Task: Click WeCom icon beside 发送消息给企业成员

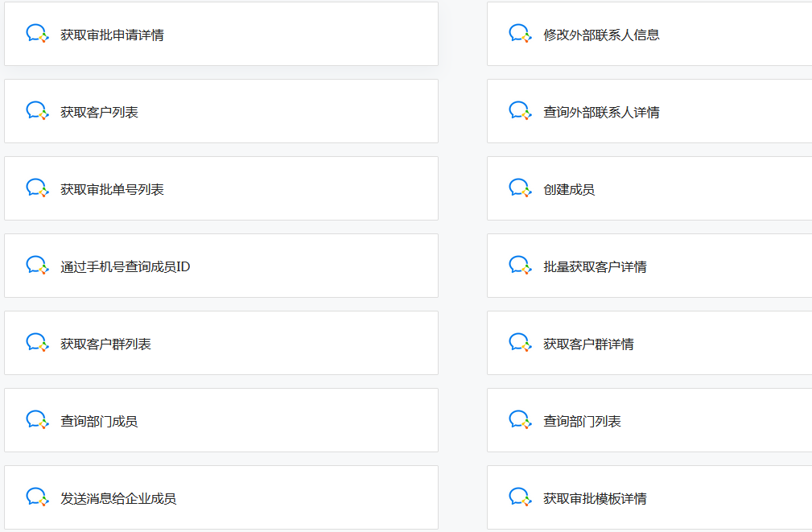Action: 37,497
